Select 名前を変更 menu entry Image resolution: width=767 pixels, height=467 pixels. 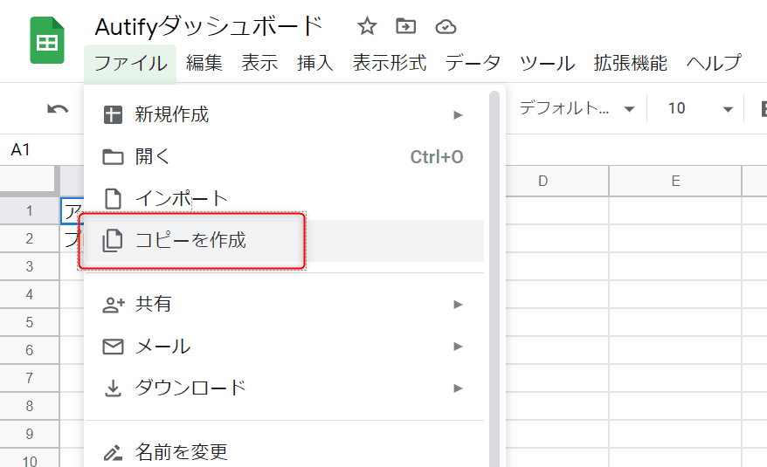coord(182,452)
